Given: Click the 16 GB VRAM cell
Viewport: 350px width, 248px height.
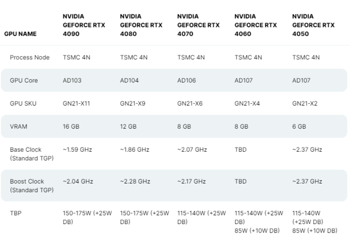Looking at the screenshot, I should pyautogui.click(x=71, y=127).
